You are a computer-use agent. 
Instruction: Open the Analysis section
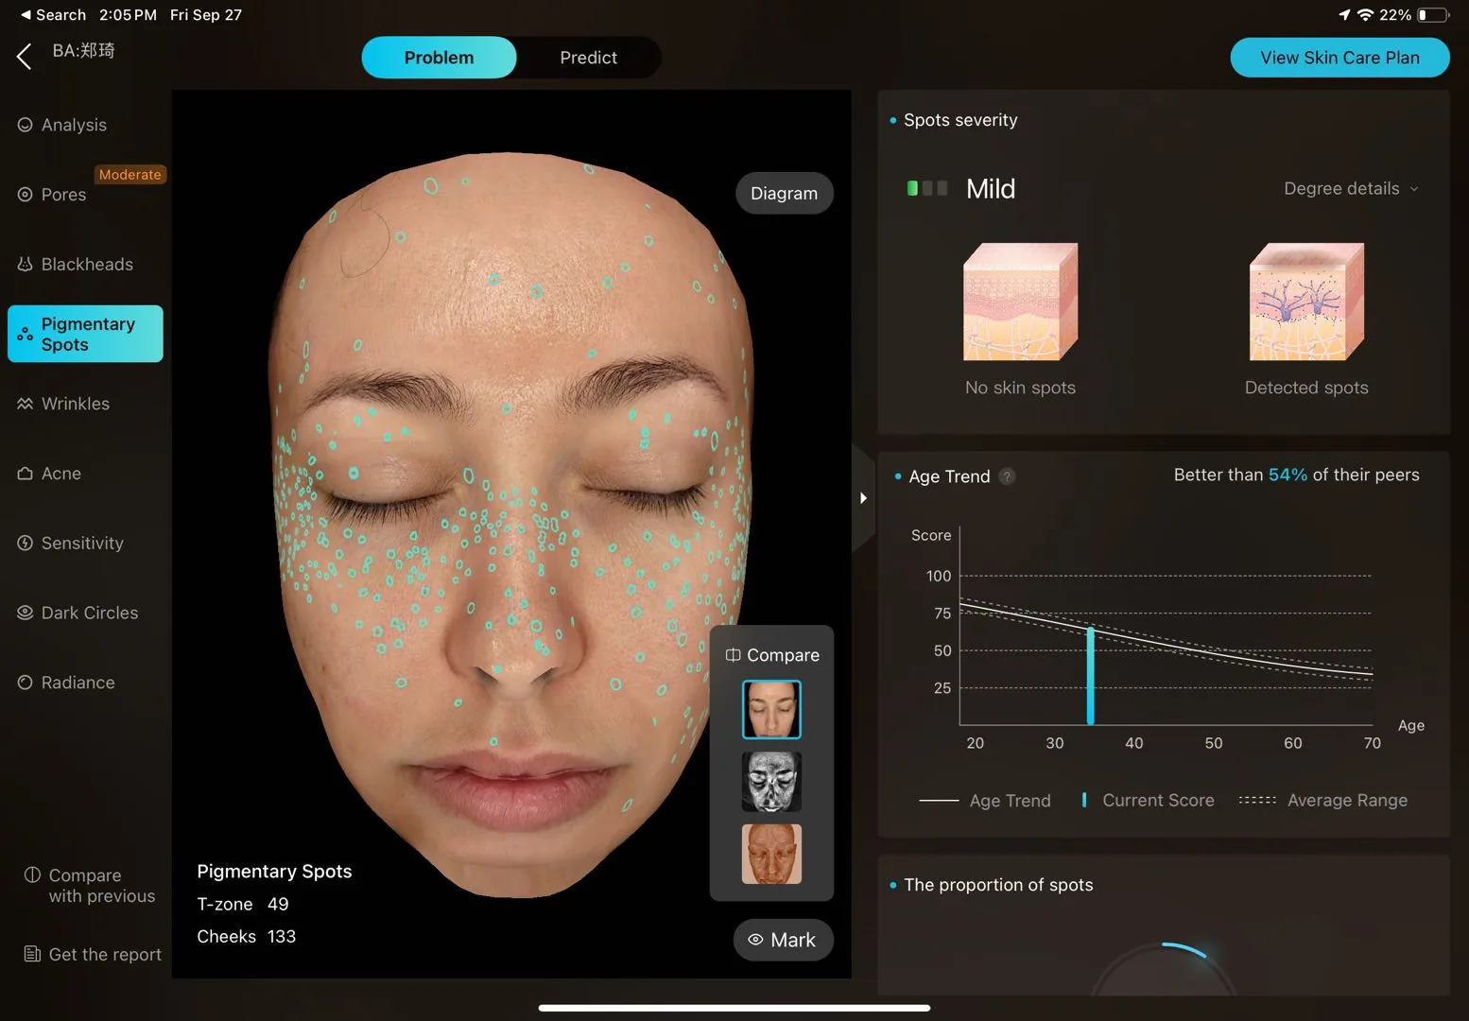pyautogui.click(x=62, y=125)
